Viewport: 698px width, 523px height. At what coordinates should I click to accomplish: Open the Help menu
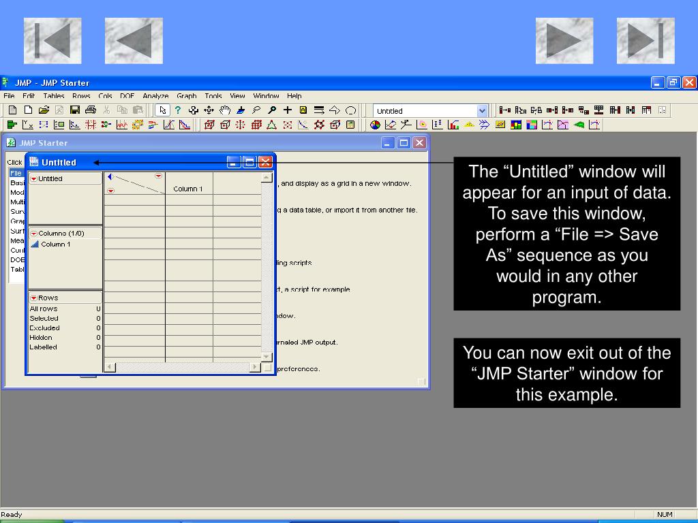294,95
